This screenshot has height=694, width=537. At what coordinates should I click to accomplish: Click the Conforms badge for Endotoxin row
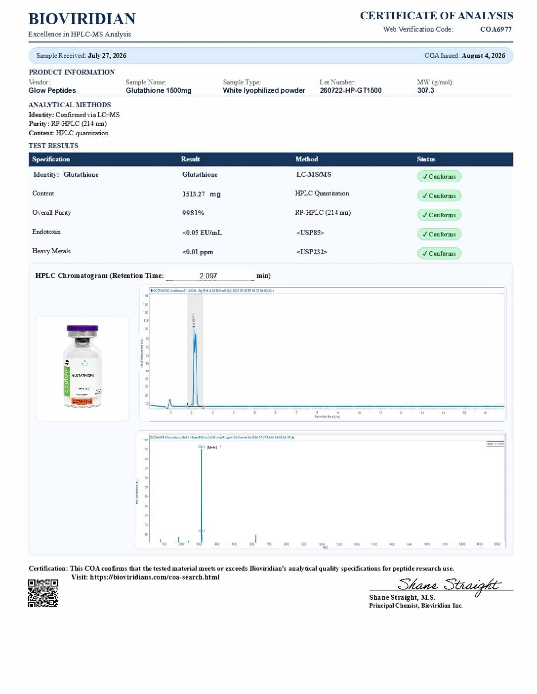[439, 234]
